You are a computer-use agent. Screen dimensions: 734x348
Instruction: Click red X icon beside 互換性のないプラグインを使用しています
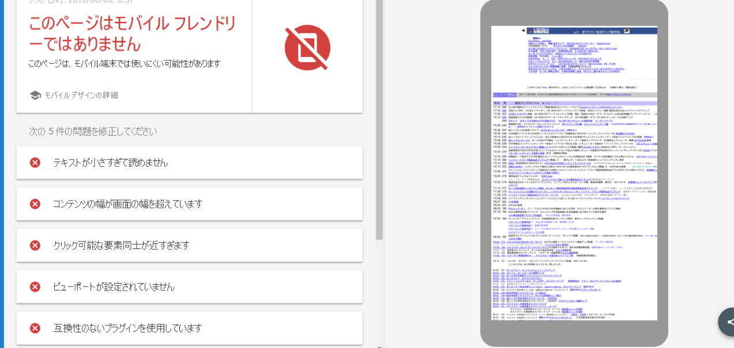(x=35, y=328)
